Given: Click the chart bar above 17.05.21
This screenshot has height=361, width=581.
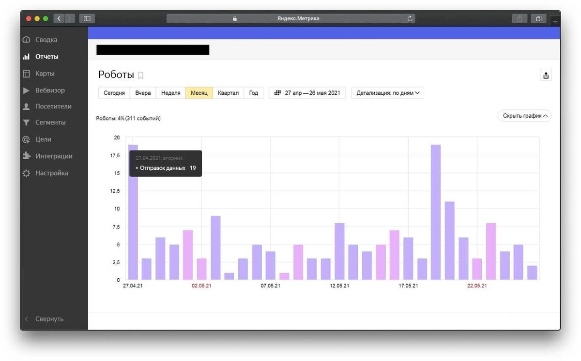Looking at the screenshot, I should (408, 258).
